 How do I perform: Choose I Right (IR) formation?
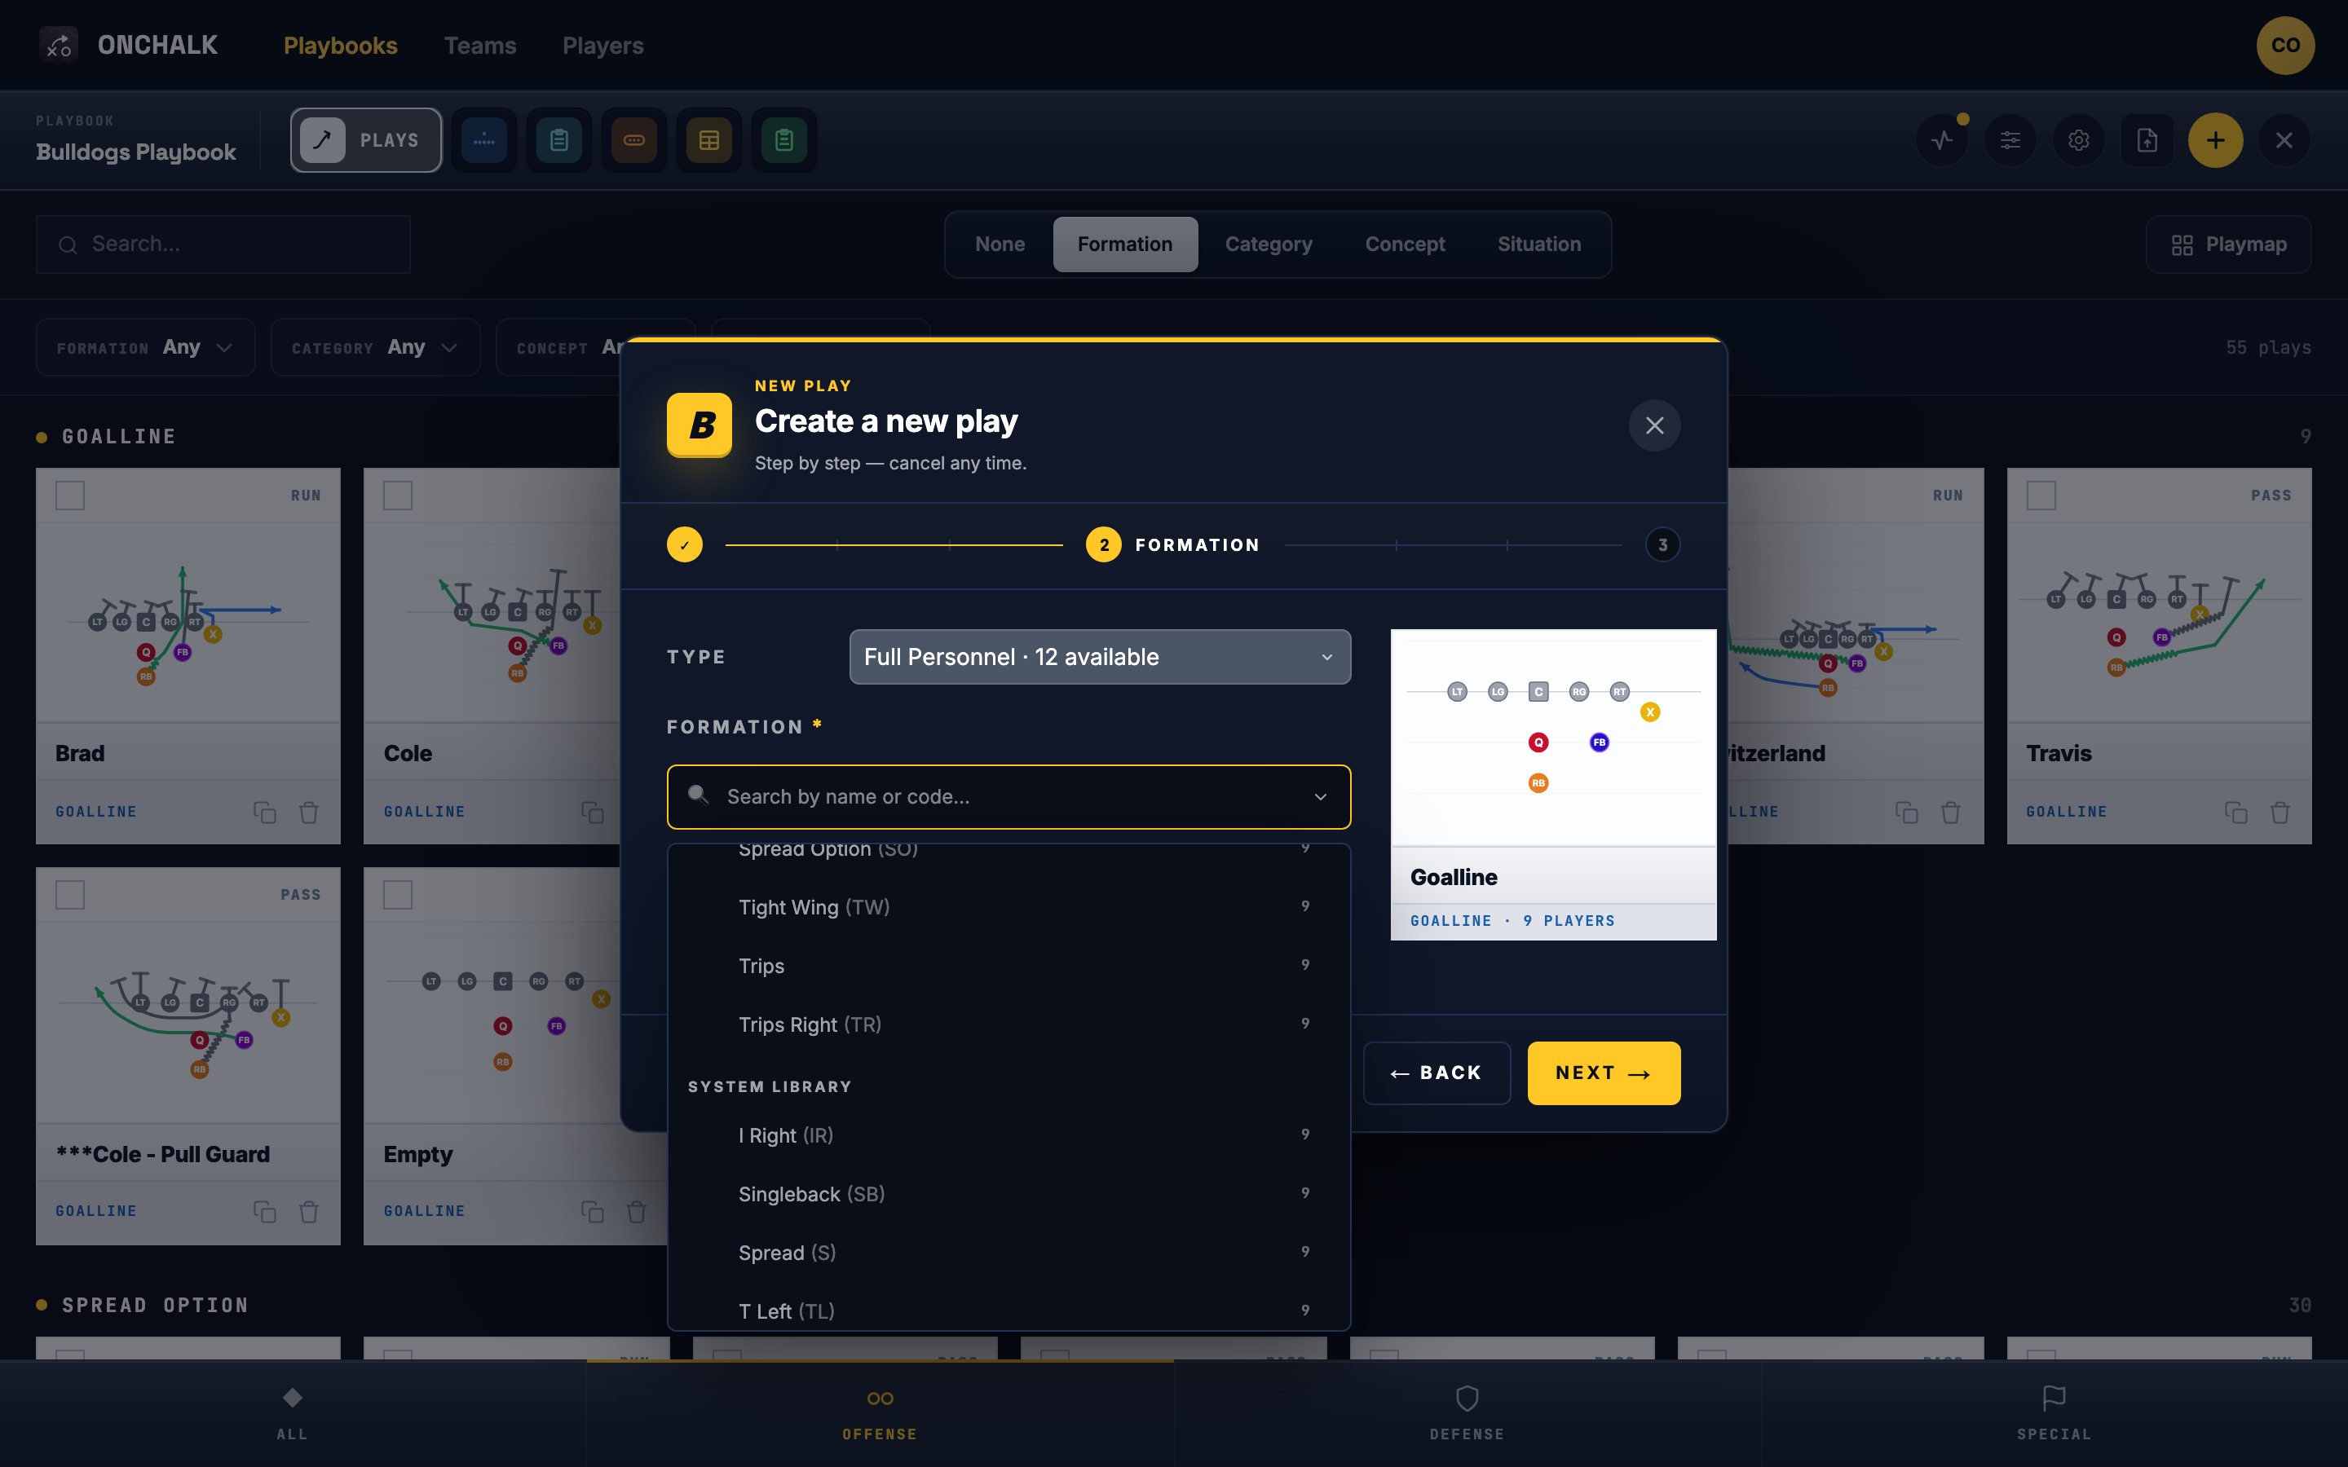(x=1009, y=1135)
